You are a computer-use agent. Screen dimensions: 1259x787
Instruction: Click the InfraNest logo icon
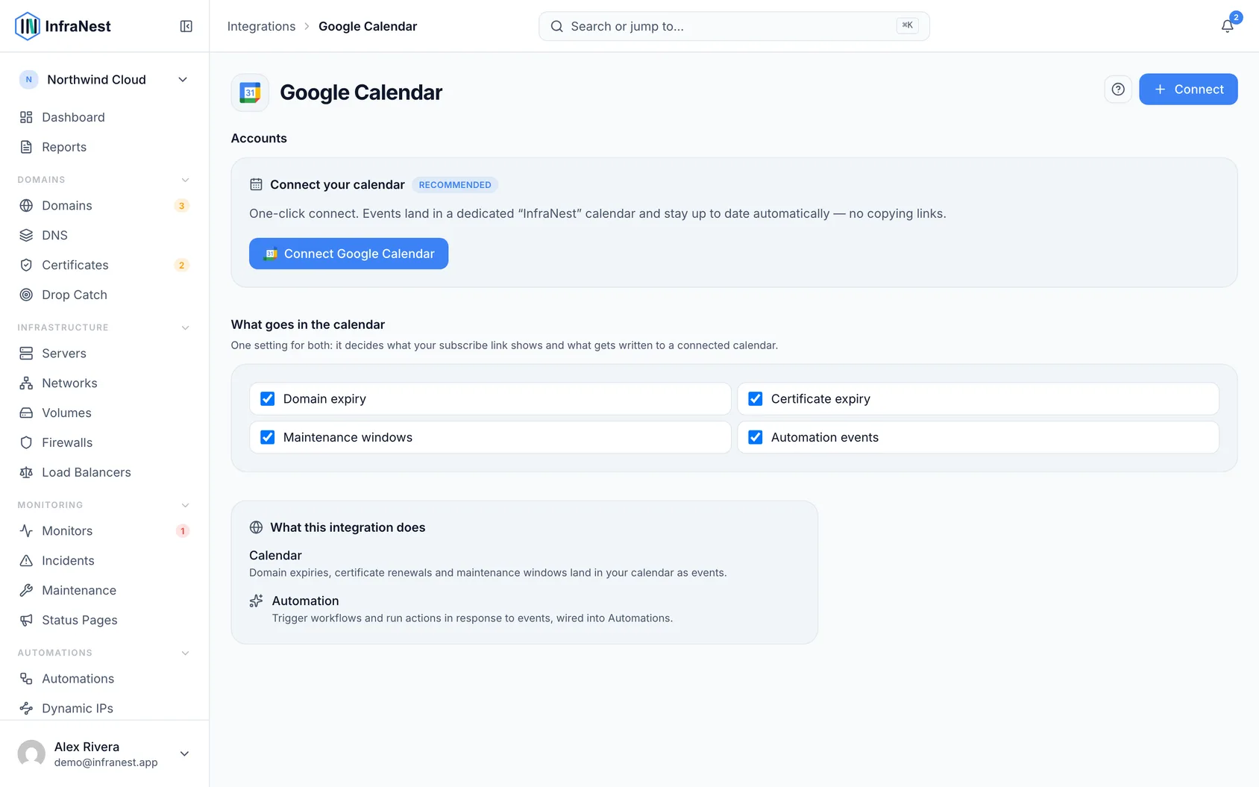28,26
